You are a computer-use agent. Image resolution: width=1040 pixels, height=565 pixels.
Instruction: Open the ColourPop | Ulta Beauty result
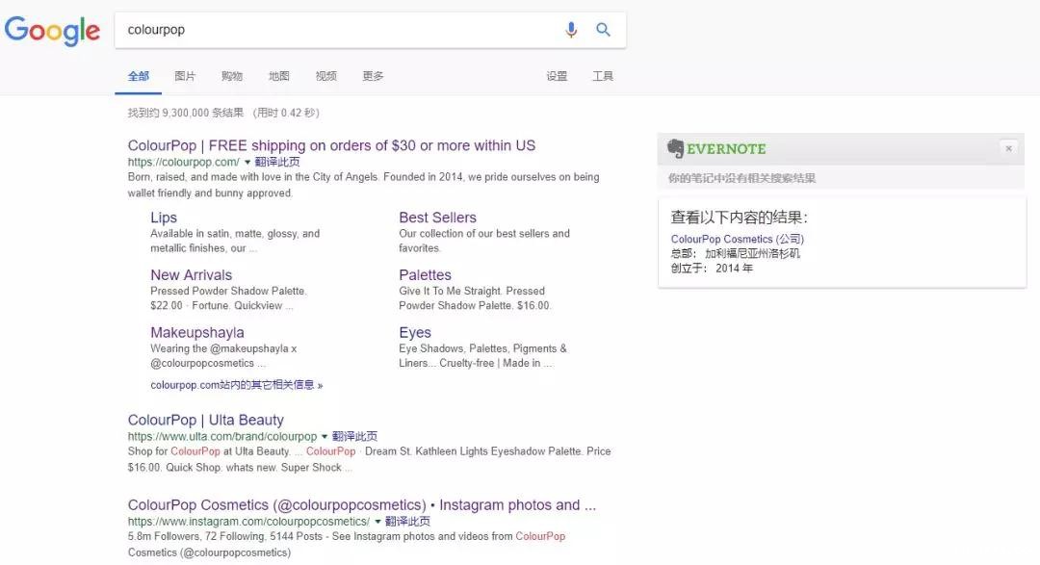205,420
